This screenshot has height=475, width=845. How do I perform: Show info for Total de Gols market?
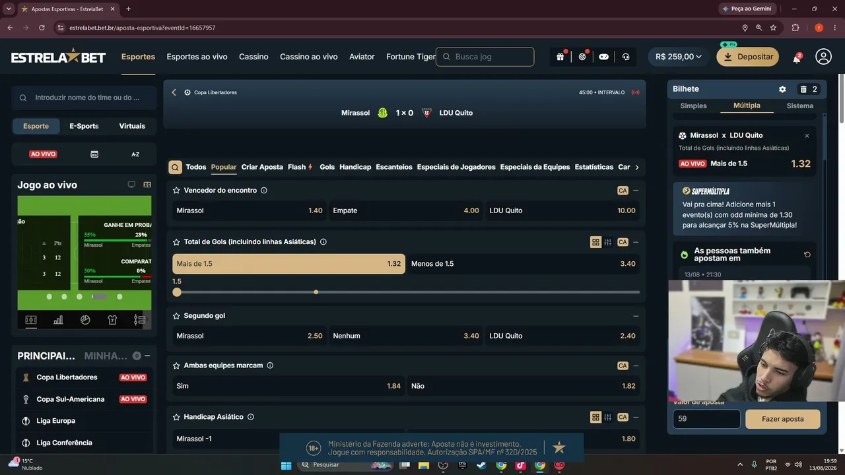coord(323,242)
